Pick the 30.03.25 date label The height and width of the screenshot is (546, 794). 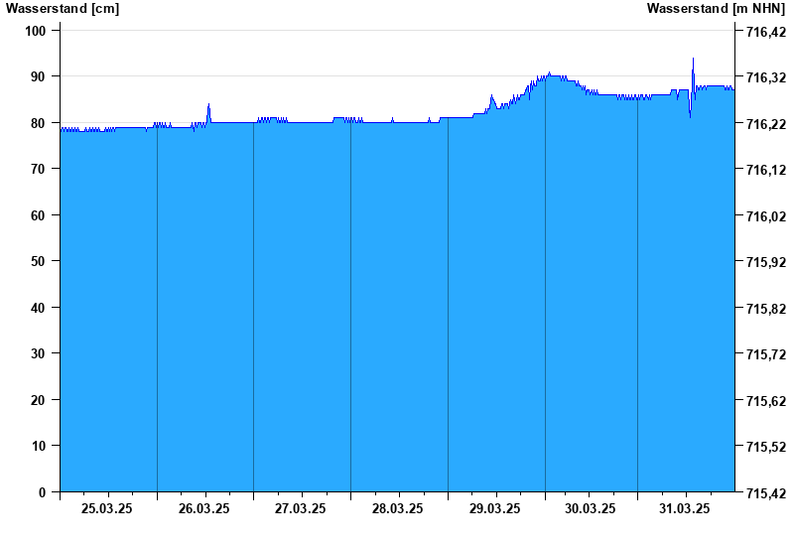pos(591,509)
